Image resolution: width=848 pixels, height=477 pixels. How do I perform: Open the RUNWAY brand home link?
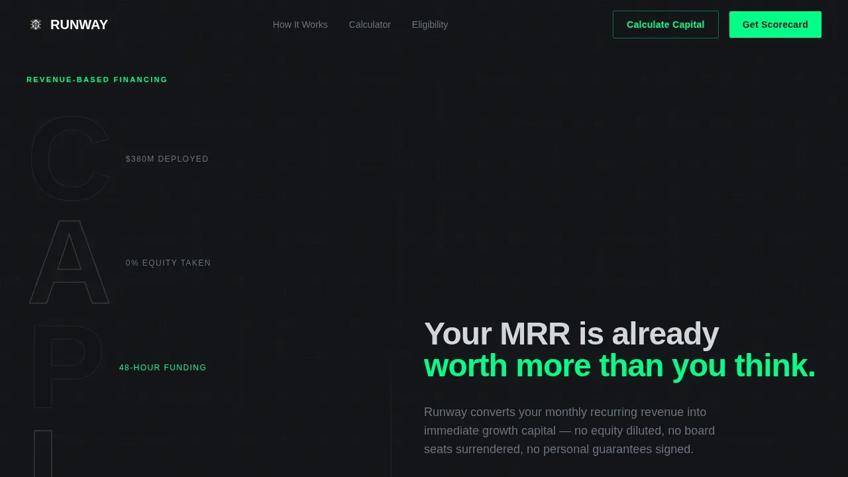click(x=68, y=25)
